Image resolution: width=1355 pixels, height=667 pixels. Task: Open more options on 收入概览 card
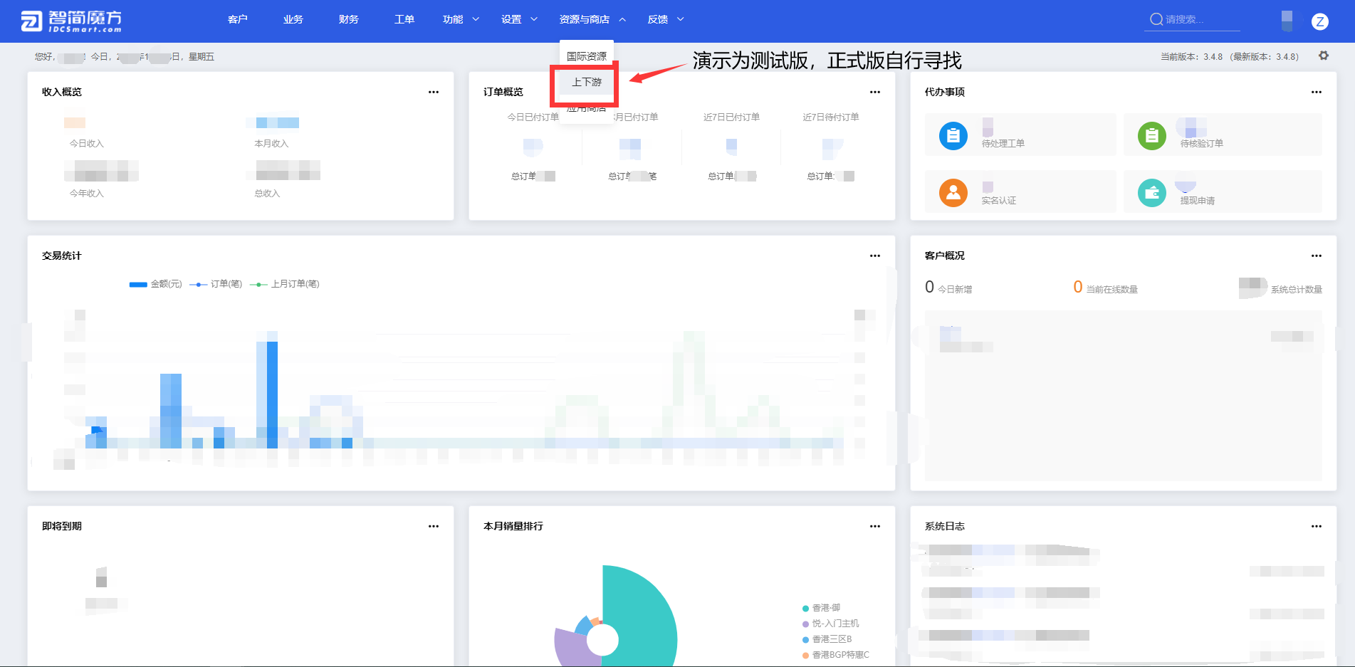point(433,92)
